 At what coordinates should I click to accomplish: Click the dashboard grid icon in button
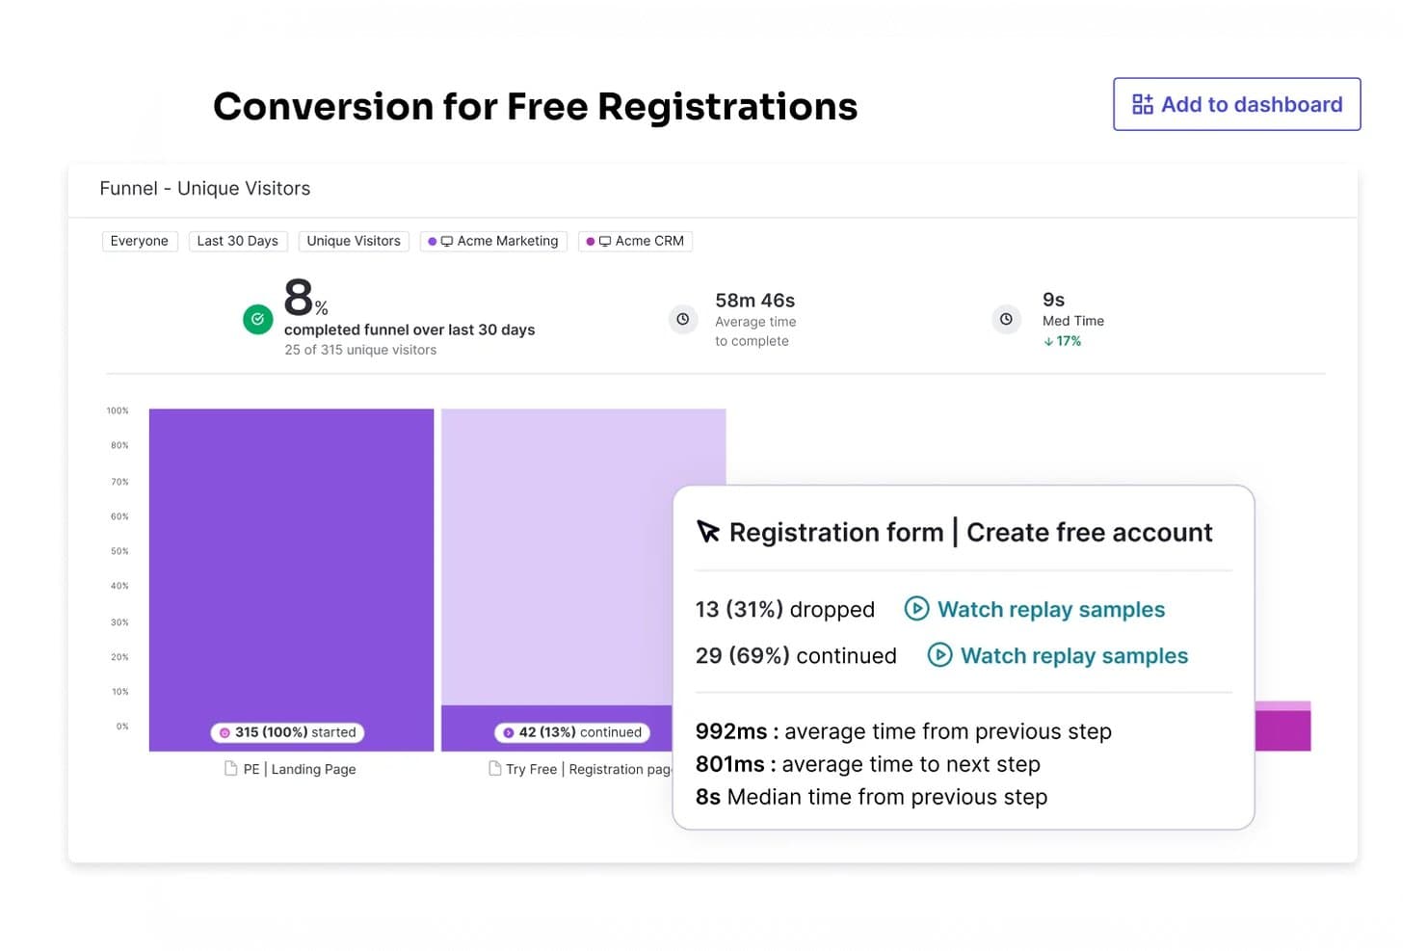tap(1143, 104)
